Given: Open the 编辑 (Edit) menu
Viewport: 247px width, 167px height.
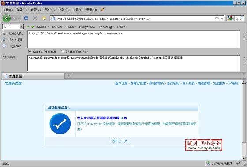Looking at the screenshot, I should [x=22, y=10].
